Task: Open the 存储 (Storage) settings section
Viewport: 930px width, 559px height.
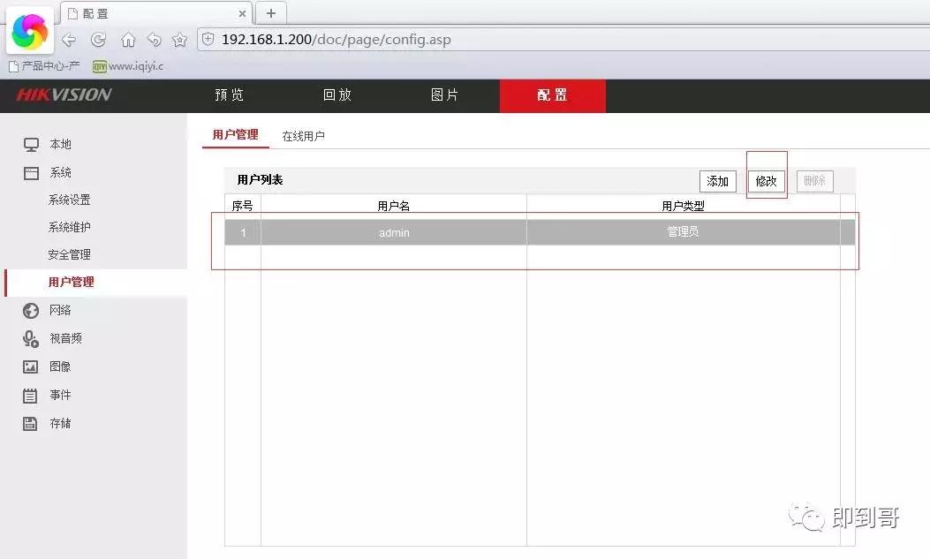Action: 60,423
